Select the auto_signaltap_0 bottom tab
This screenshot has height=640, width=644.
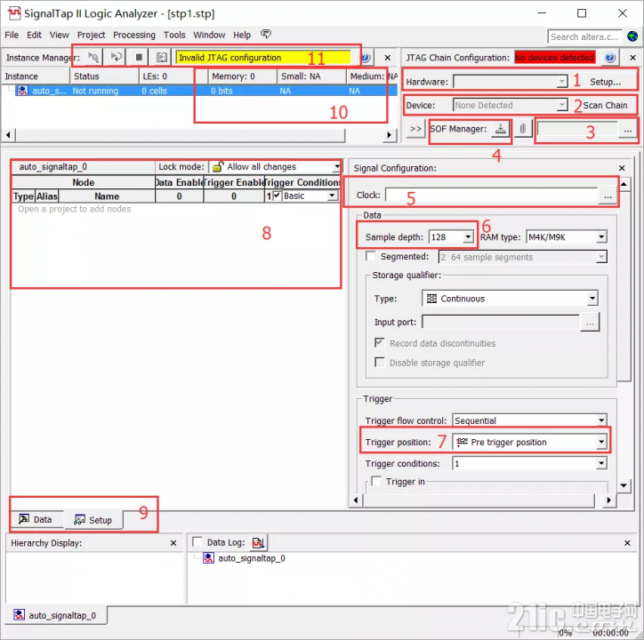tap(55, 615)
